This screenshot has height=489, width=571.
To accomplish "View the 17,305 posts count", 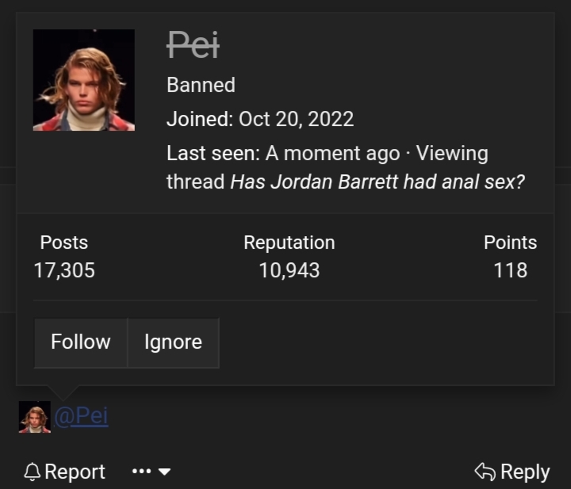I will pyautogui.click(x=64, y=270).
